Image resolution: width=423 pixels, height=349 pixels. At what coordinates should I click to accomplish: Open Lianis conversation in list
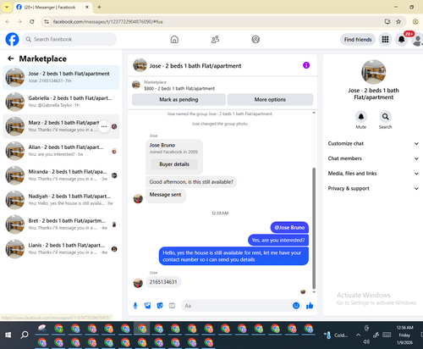click(x=61, y=249)
